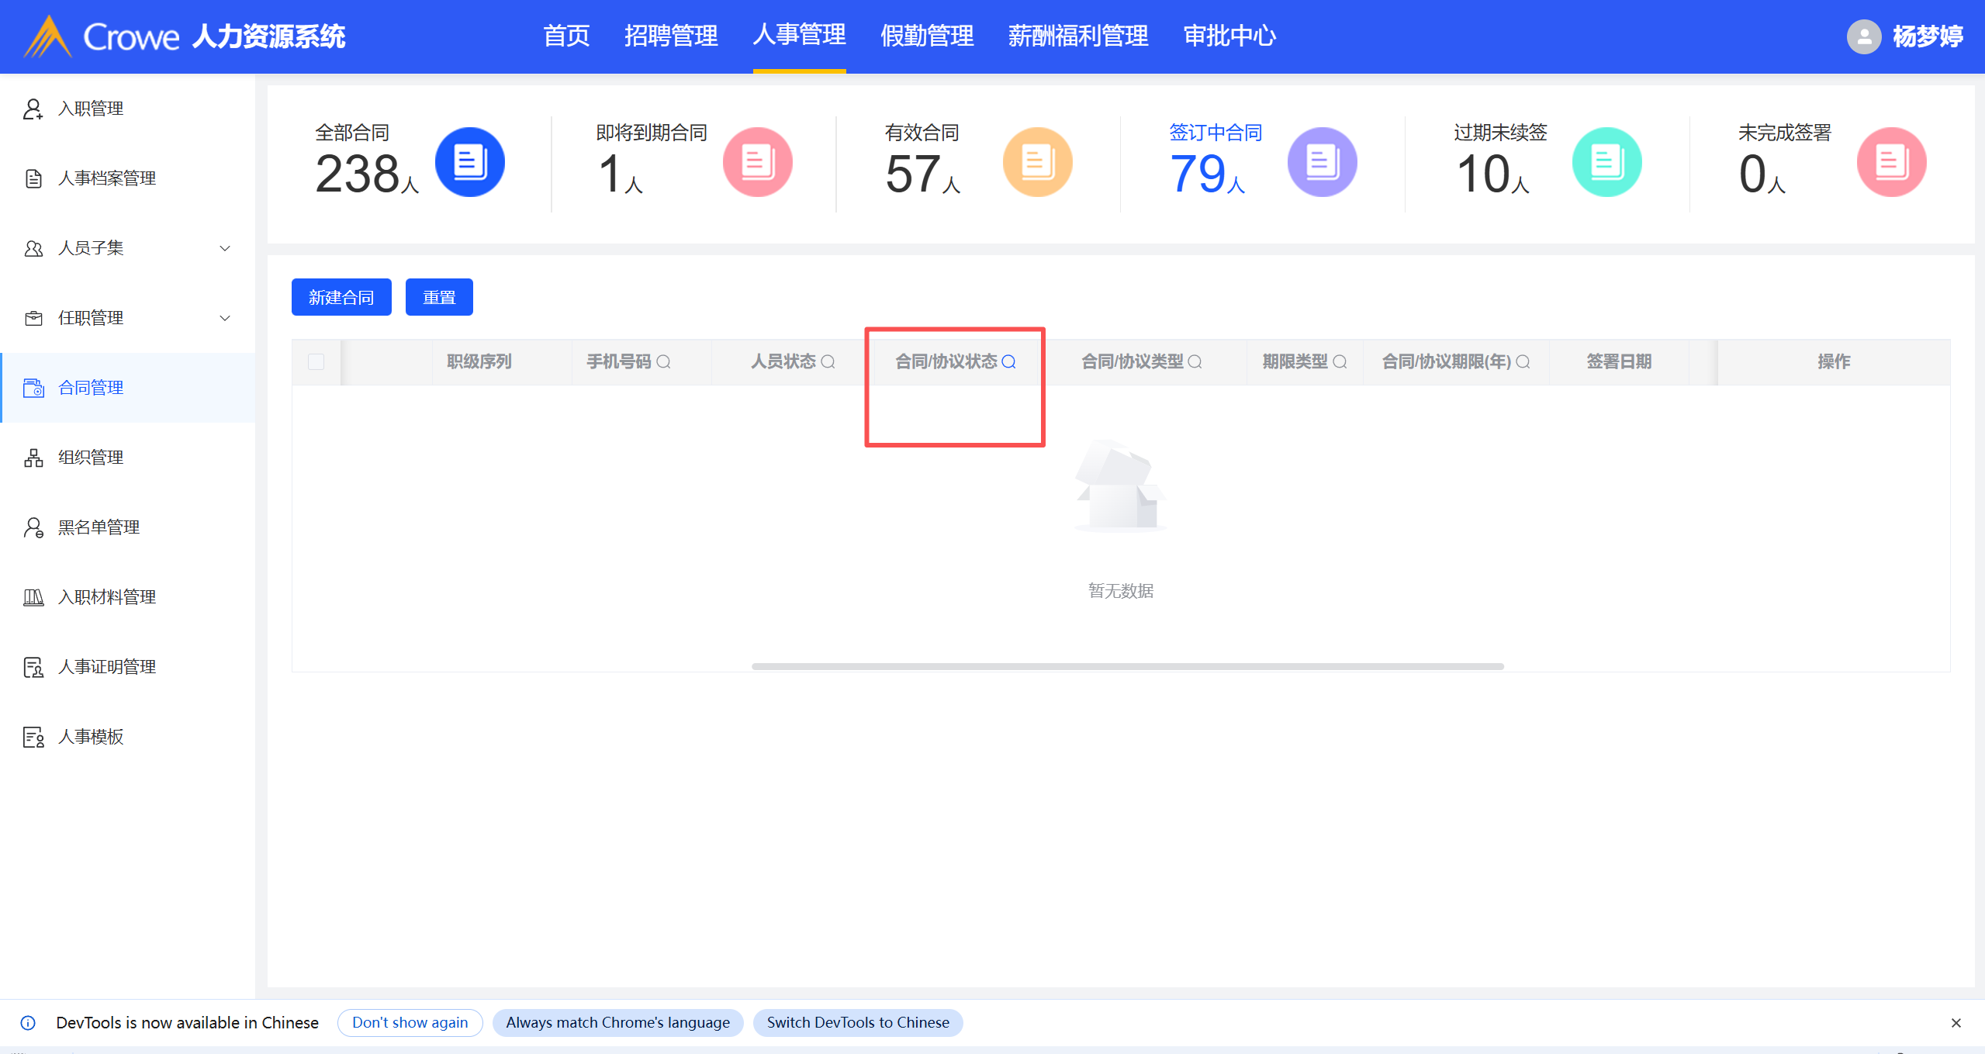This screenshot has height=1054, width=1985.
Task: Click the horizontal table scrollbar
Action: pos(1127,666)
